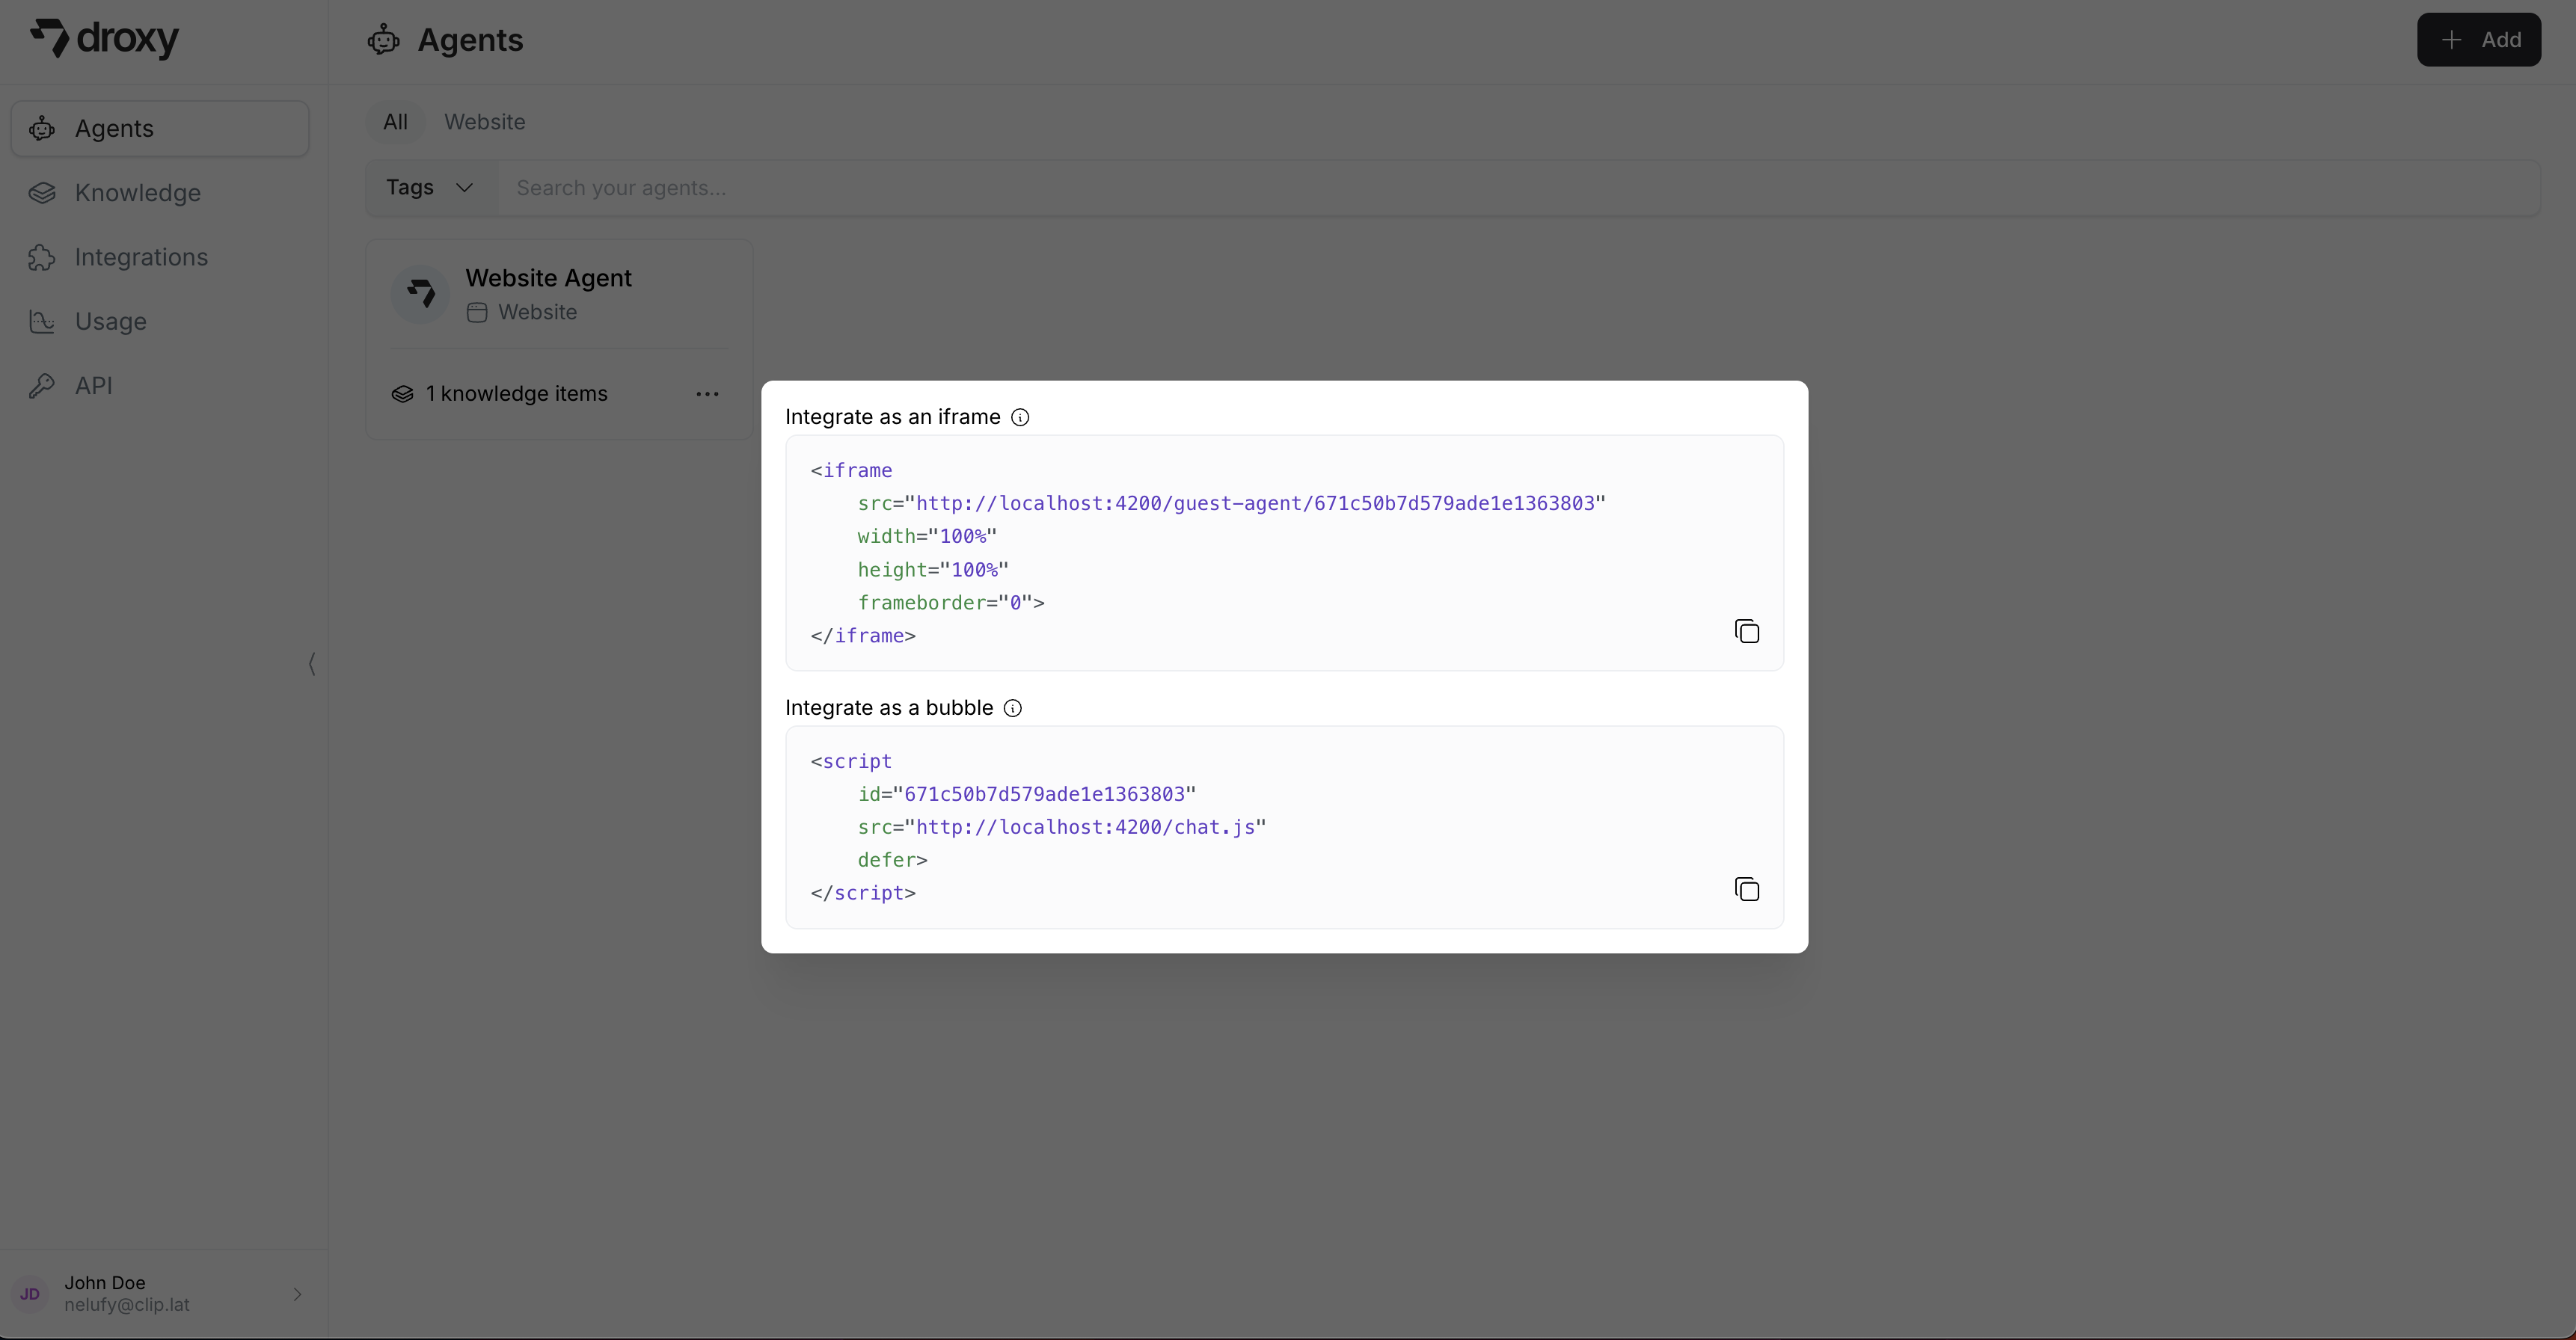The height and width of the screenshot is (1340, 2576).
Task: Copy the iframe embed code
Action: [x=1747, y=630]
